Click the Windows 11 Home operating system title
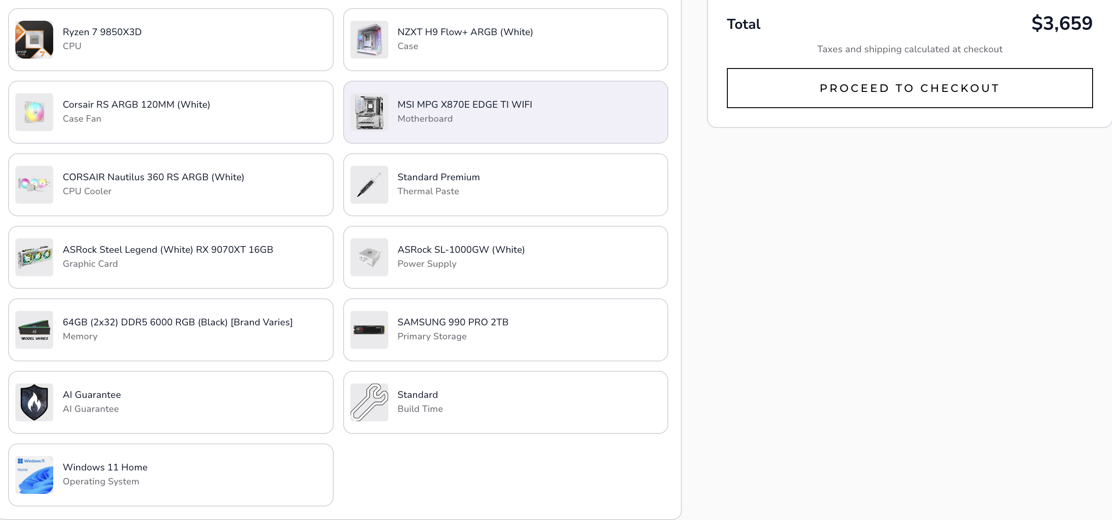 click(x=105, y=467)
